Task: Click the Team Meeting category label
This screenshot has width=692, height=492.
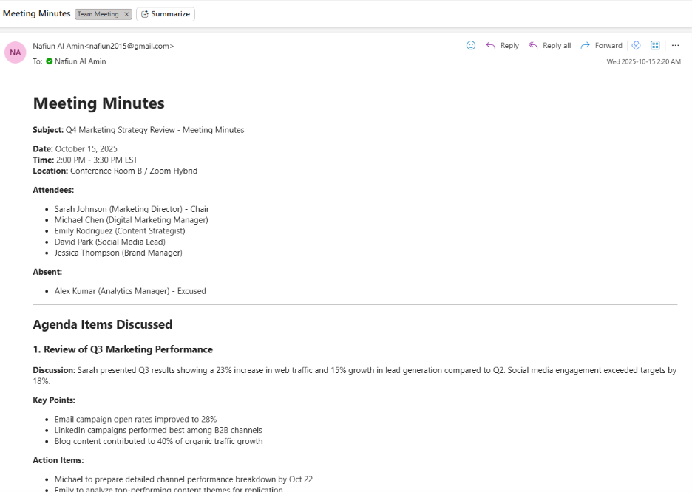Action: (98, 14)
